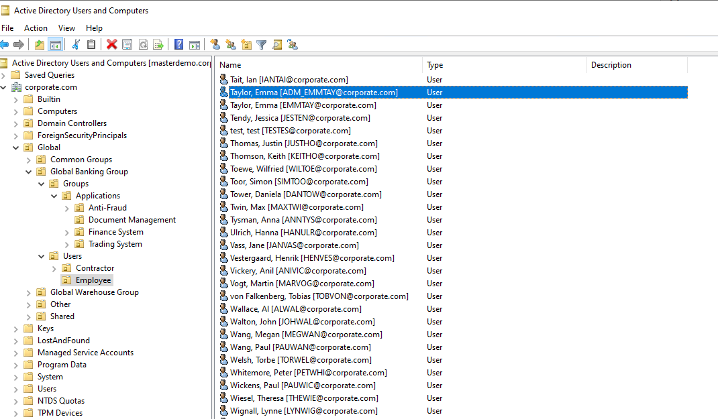
Task: Collapse the Global Banking Group node
Action: [29, 172]
